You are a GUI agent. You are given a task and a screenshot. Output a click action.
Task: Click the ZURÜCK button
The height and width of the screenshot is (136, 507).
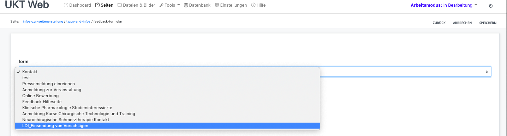(x=439, y=23)
